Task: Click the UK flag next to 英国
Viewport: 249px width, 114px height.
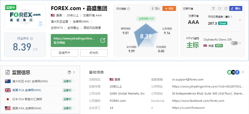Action: [x=205, y=46]
